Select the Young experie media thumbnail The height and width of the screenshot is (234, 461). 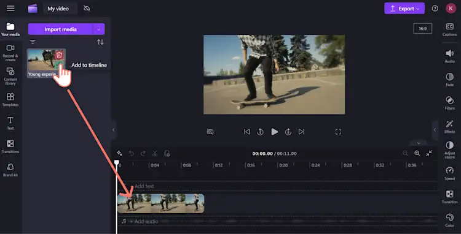click(46, 63)
